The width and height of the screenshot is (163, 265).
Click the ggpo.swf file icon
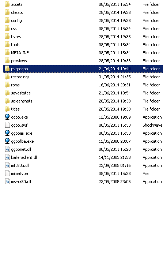click(7, 125)
